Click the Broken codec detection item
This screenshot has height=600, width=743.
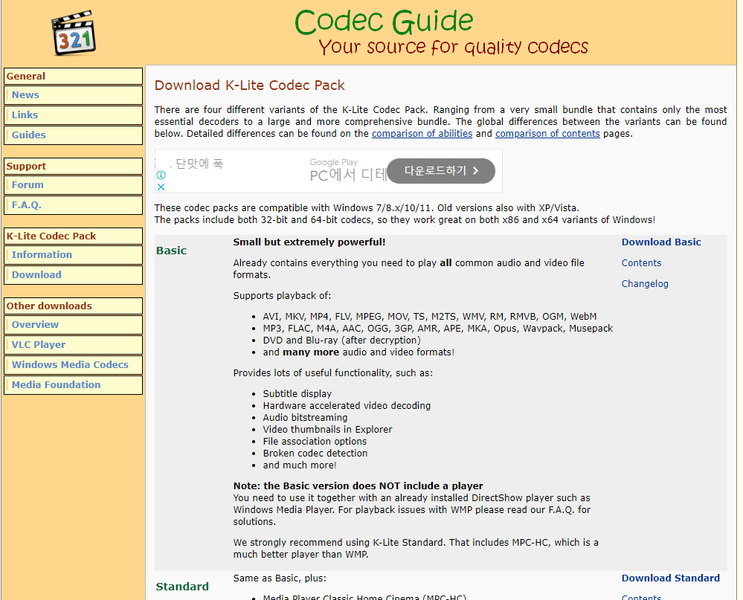[315, 454]
